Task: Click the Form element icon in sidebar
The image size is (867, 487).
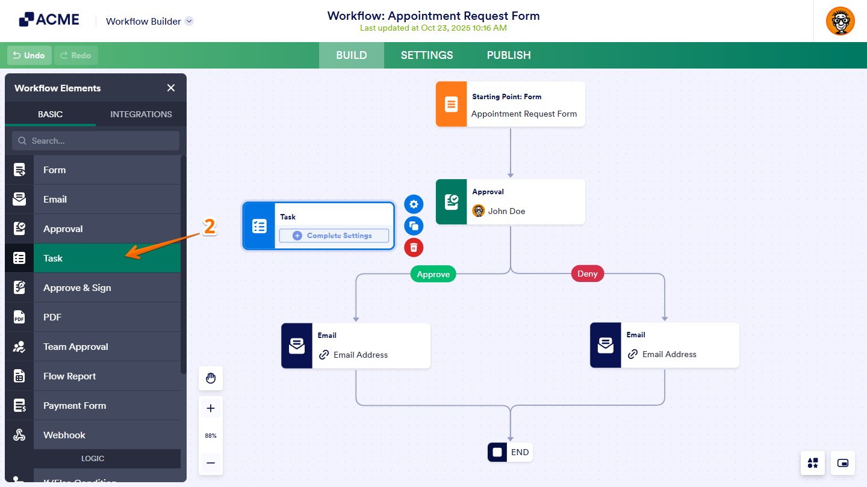Action: pos(19,170)
